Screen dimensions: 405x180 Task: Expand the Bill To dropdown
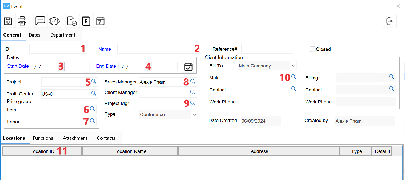pyautogui.click(x=294, y=66)
